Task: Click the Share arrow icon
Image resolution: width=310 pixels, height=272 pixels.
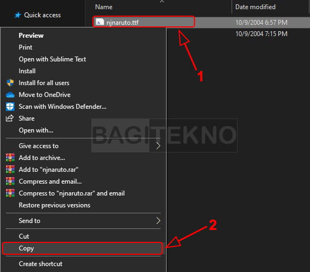Action: 10,118
